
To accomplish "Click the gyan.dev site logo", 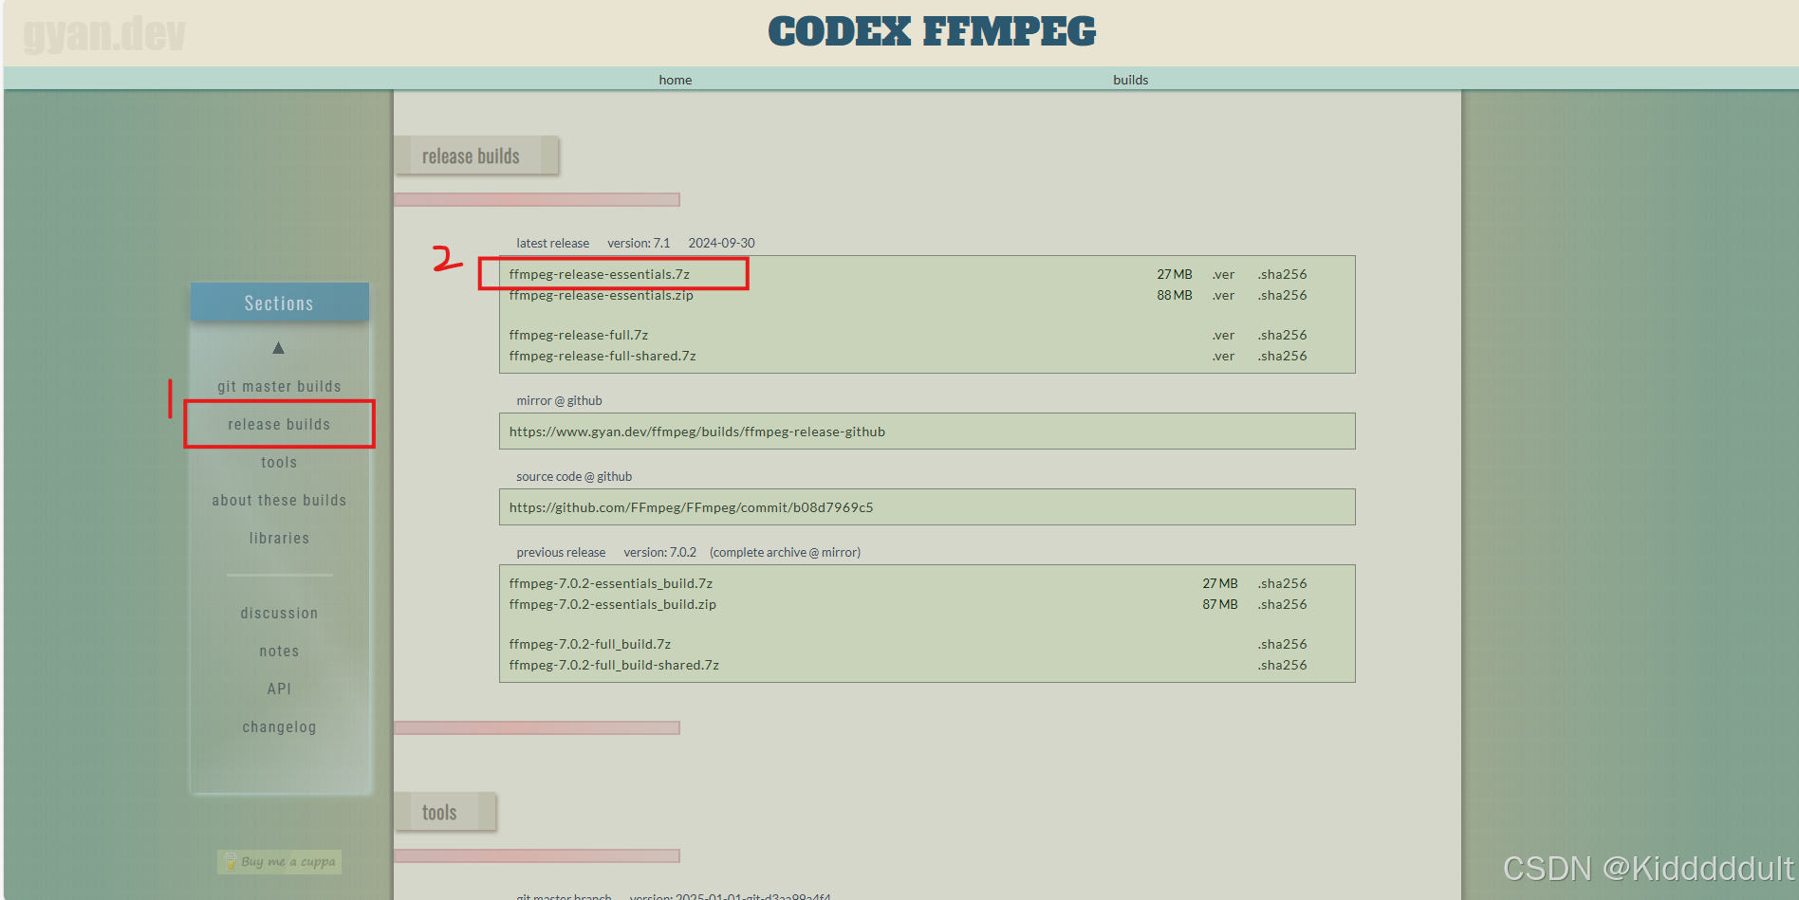I will coord(104,33).
